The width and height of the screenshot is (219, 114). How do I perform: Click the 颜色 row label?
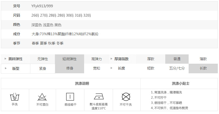[x=16, y=25]
